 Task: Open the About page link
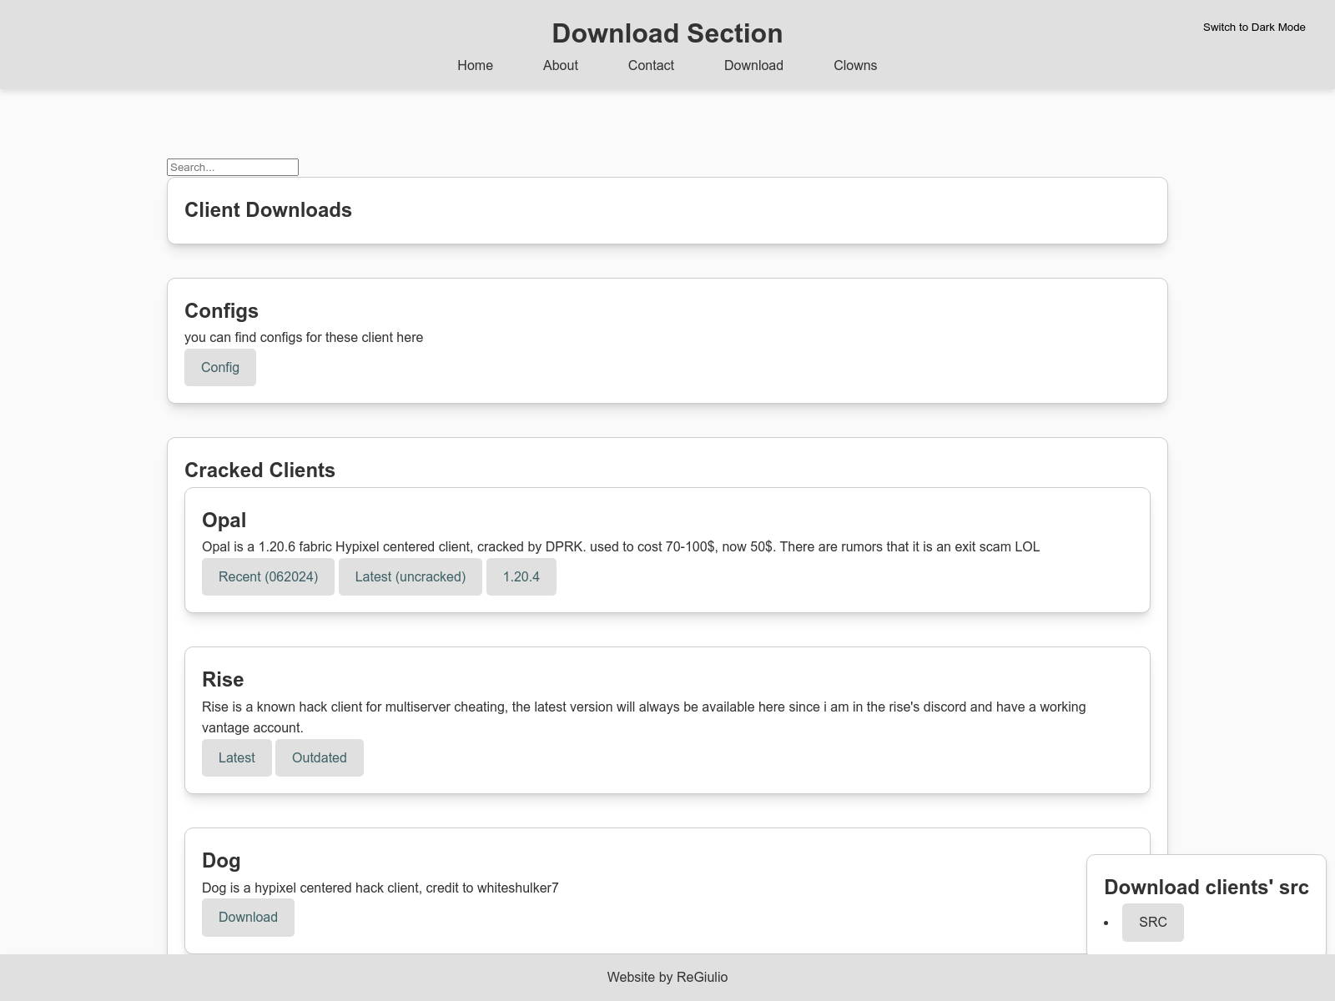click(x=561, y=65)
